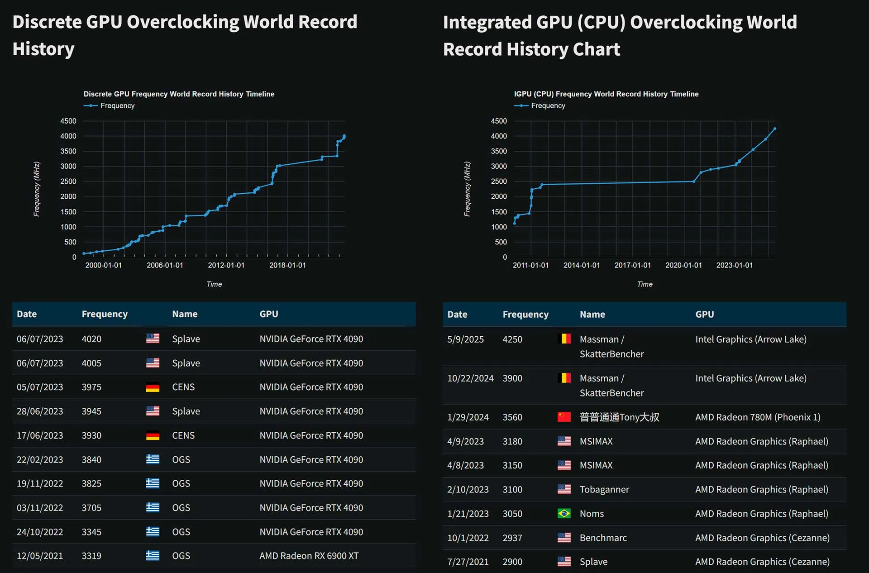Click the Name header in integrated GPU table
The width and height of the screenshot is (869, 573).
[x=592, y=315]
